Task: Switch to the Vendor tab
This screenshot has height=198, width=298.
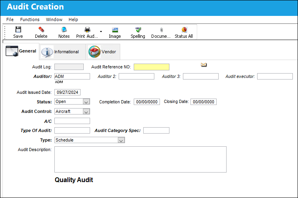Action: click(x=103, y=52)
